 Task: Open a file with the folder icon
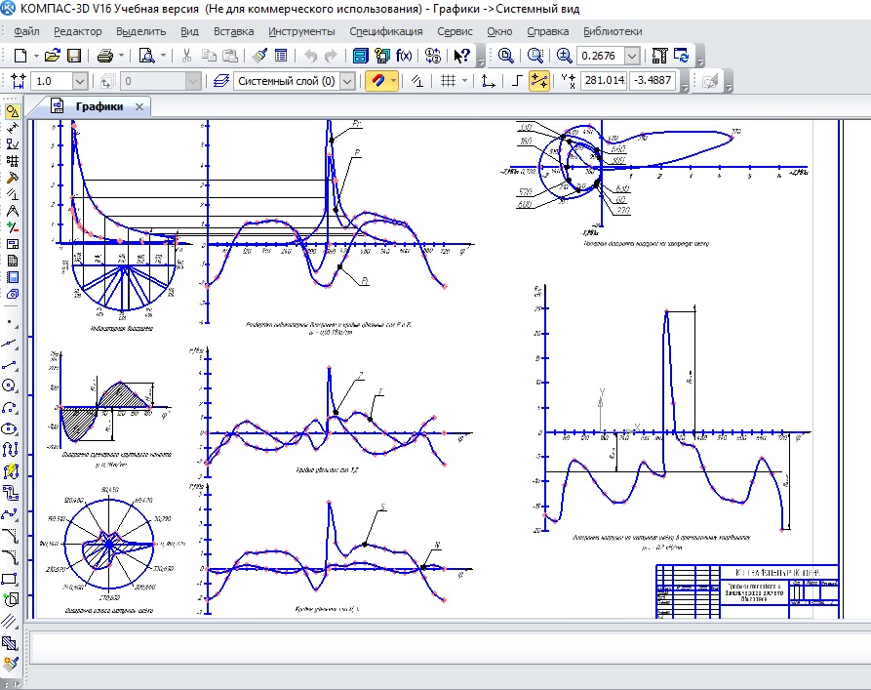coord(53,56)
